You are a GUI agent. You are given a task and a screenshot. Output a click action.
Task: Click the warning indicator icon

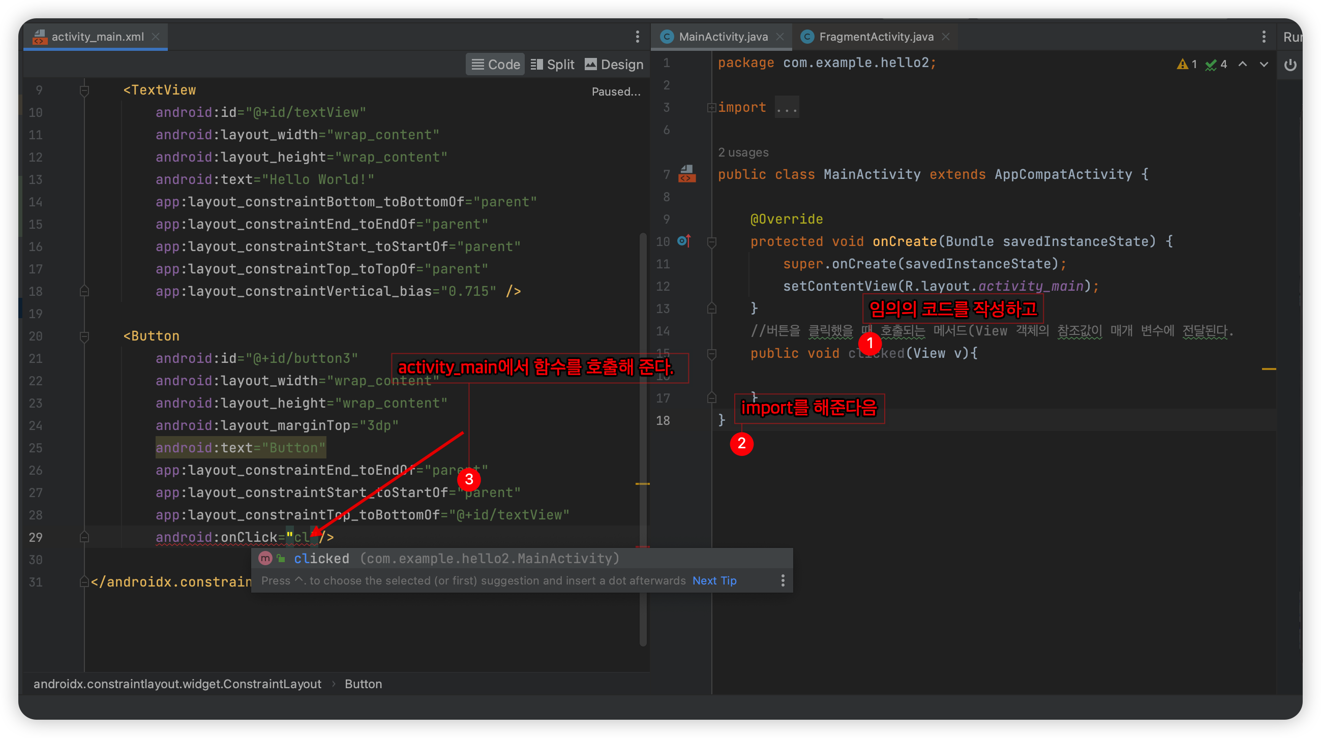(x=1183, y=65)
